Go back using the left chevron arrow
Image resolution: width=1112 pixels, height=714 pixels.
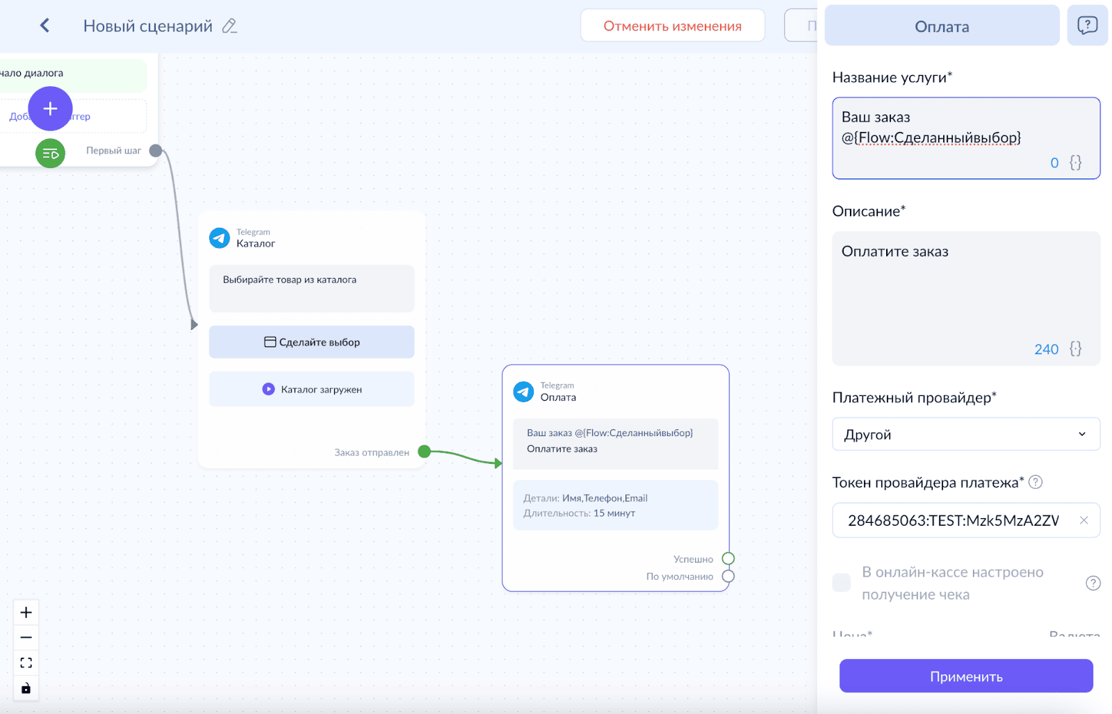click(44, 26)
